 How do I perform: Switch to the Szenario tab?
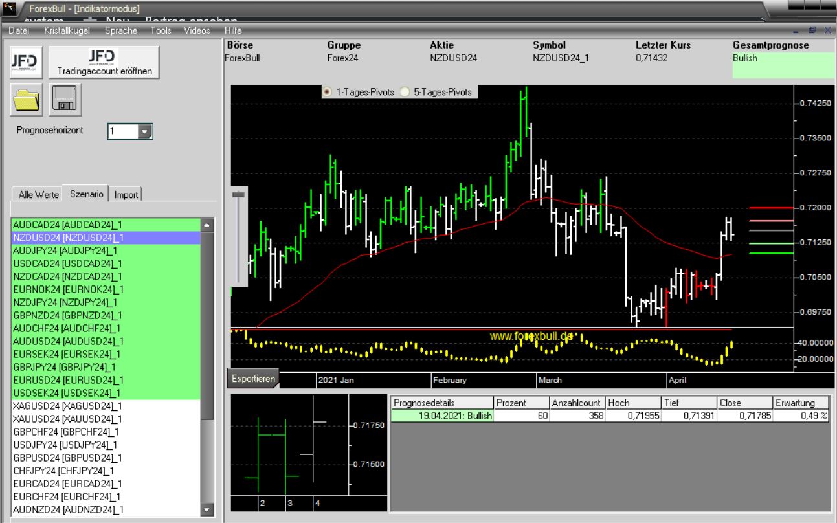[87, 194]
